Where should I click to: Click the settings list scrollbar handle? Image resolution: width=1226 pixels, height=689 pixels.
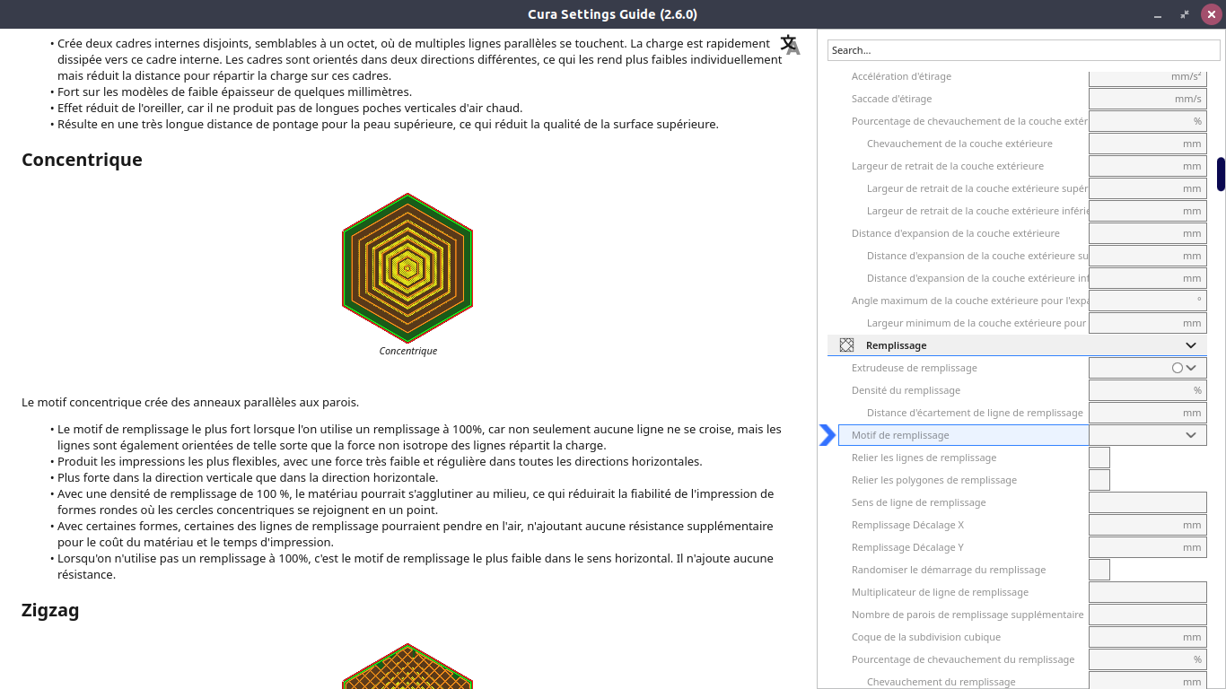coord(1221,174)
